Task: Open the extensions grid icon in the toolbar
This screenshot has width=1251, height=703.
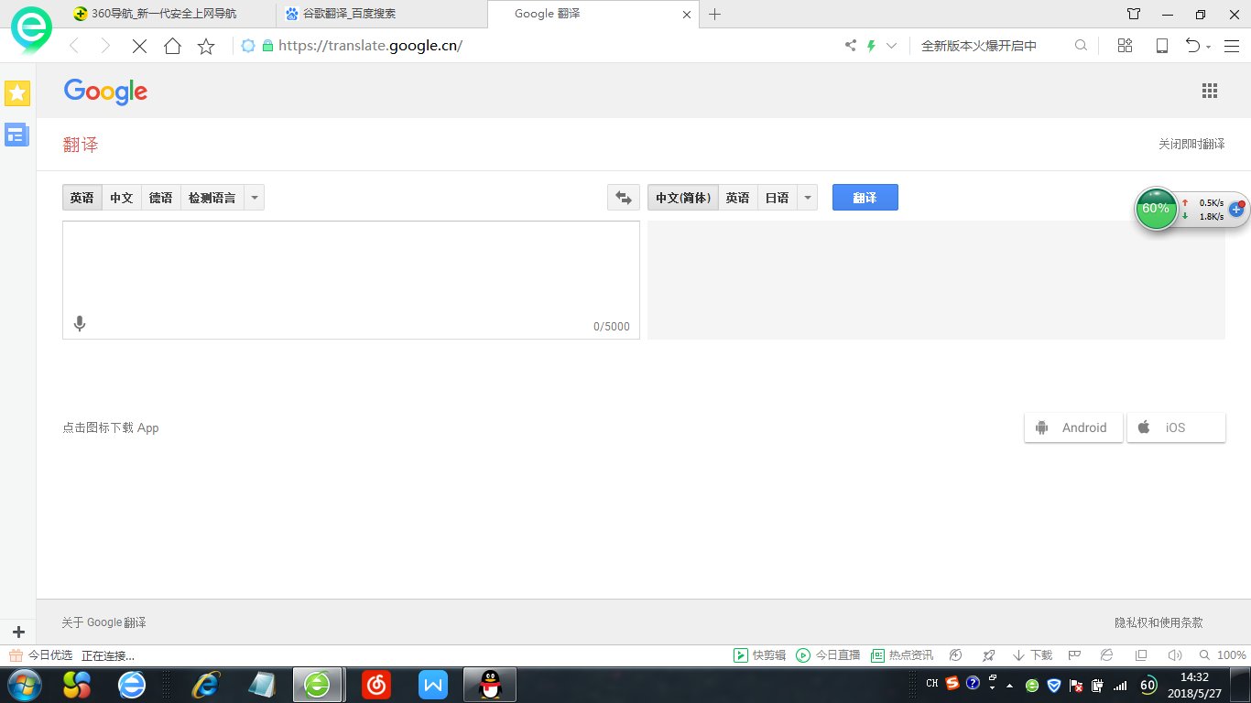Action: point(1125,45)
